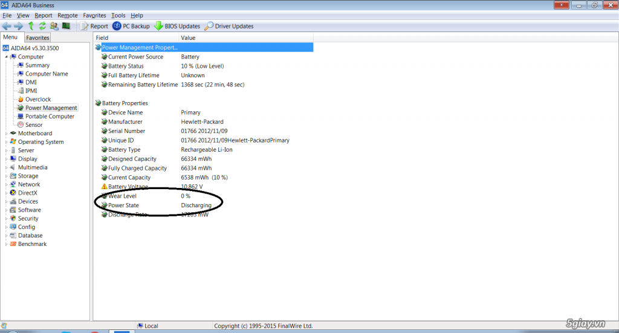Expand the Motherboard tree node
Image resolution: width=619 pixels, height=333 pixels.
pos(7,134)
